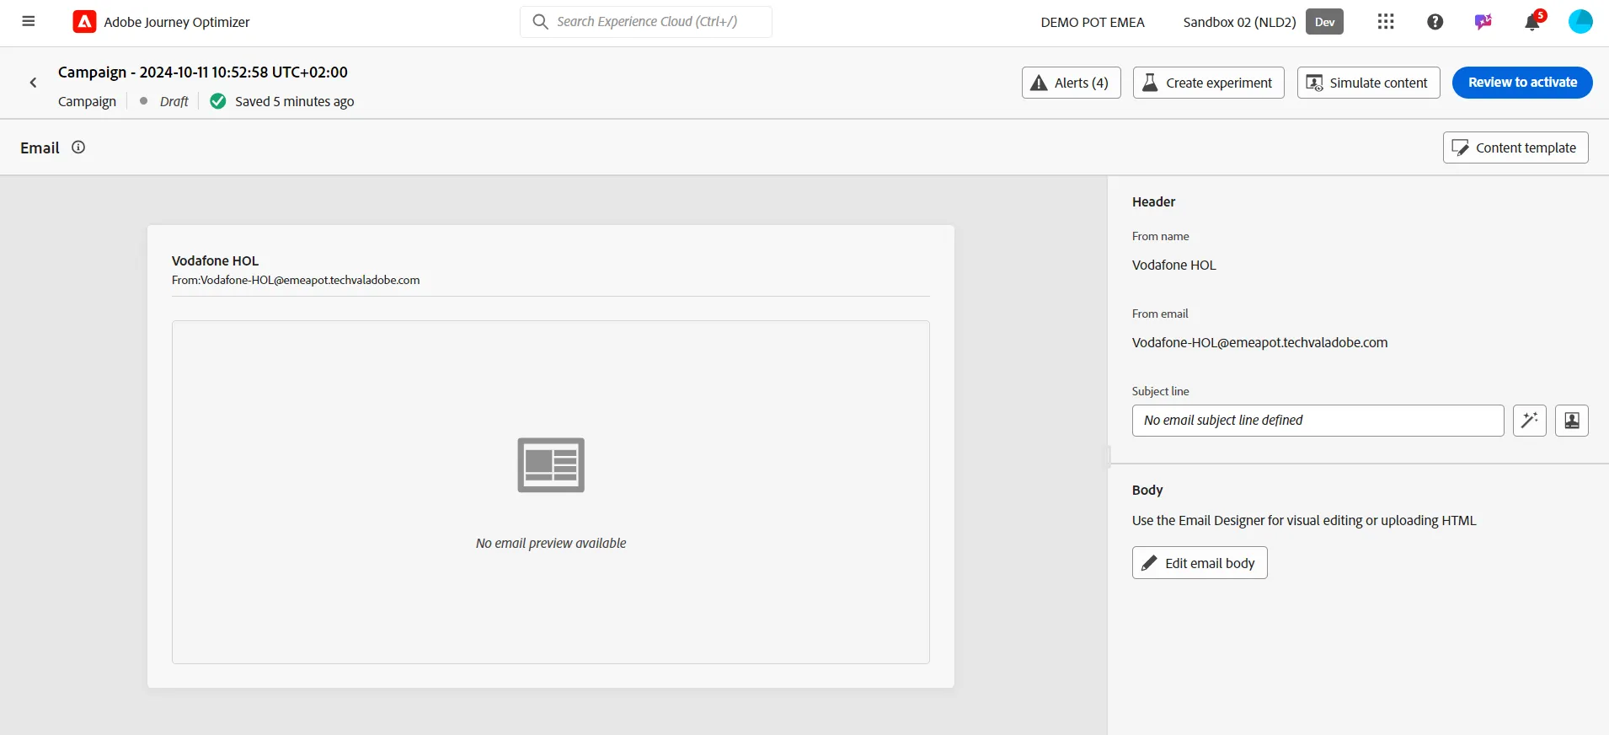
Task: Focus the Subject line input field
Action: click(x=1318, y=421)
